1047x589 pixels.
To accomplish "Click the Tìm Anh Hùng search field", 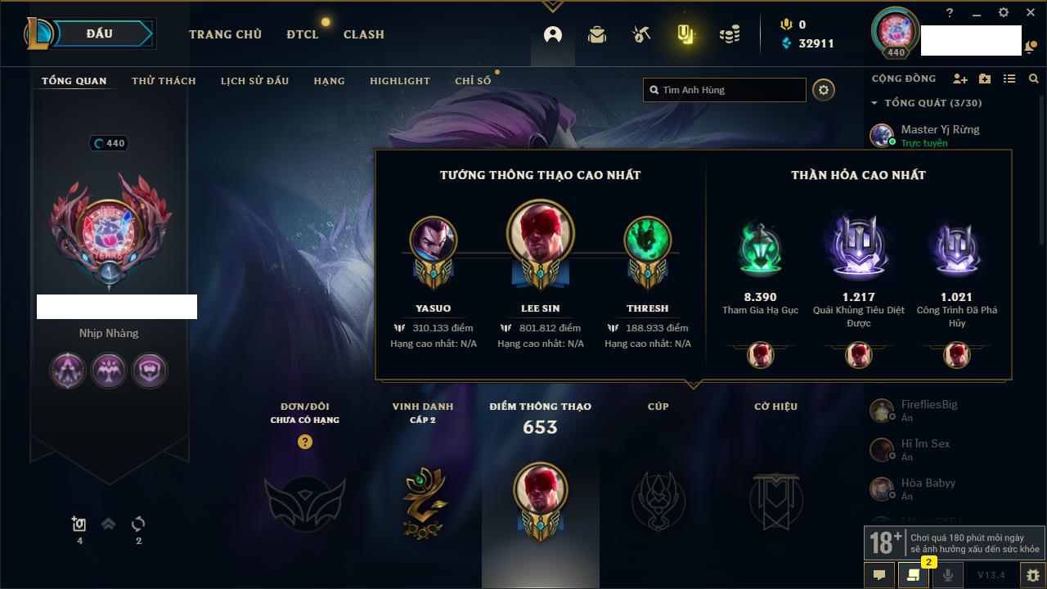I will (x=725, y=90).
